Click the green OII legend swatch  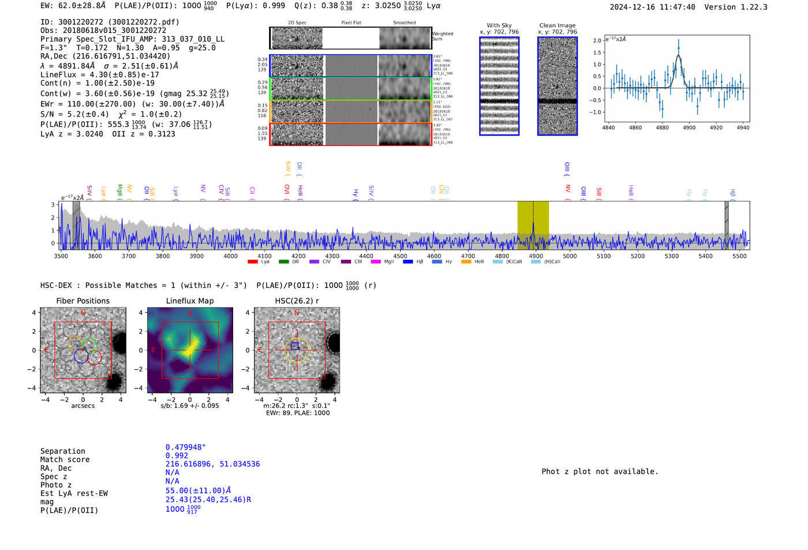coord(283,262)
